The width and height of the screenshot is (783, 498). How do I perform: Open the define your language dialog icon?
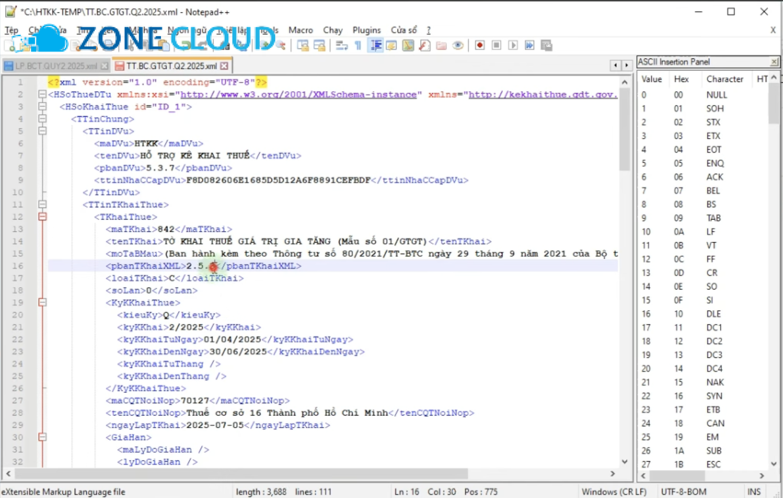click(x=391, y=45)
